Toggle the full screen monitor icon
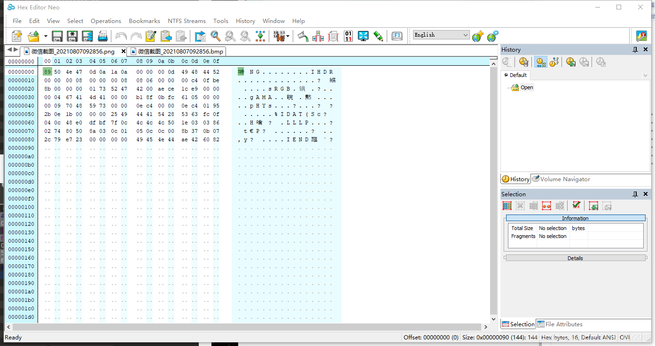 coord(363,36)
